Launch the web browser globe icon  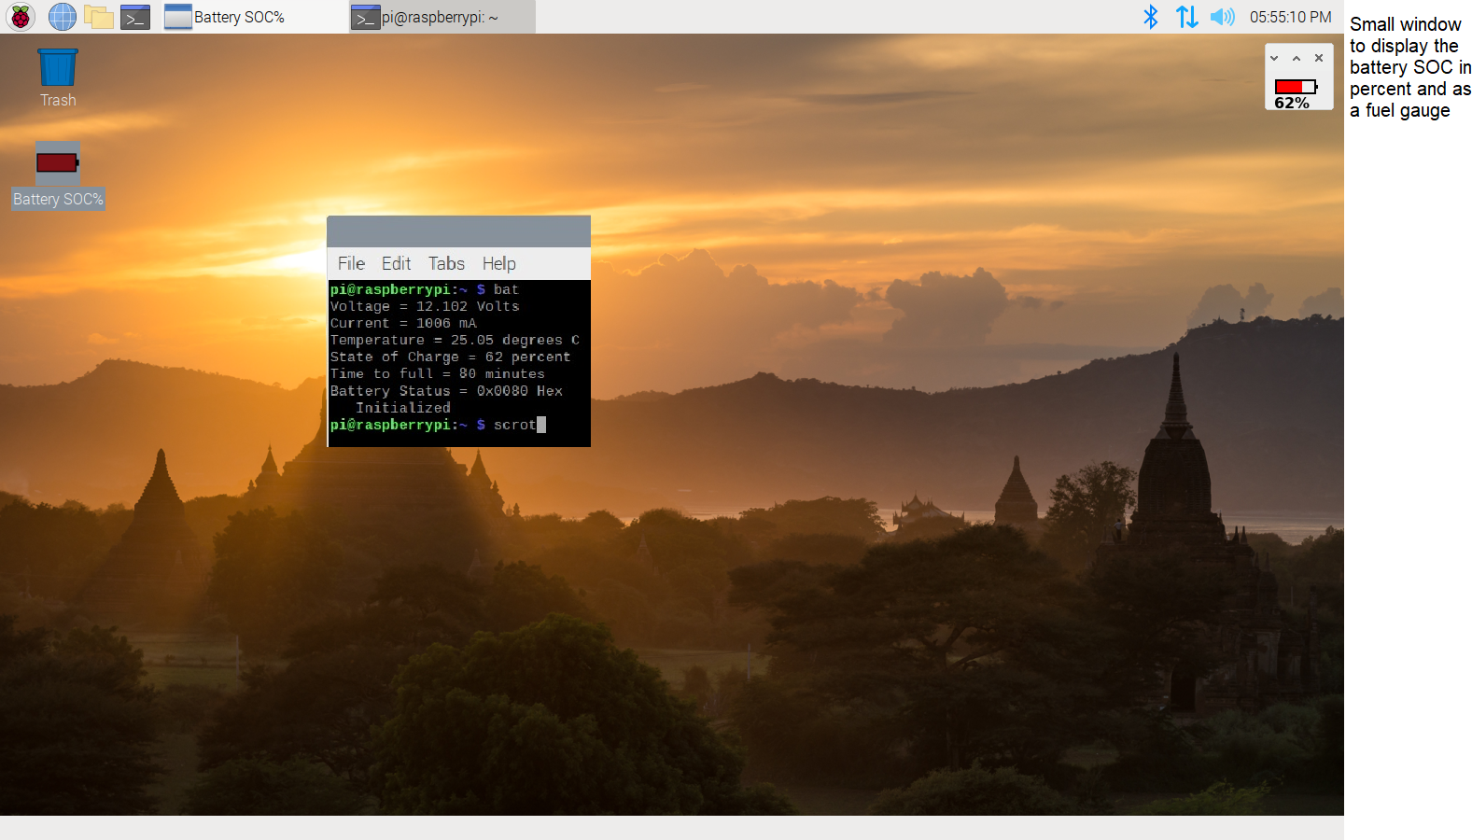tap(62, 17)
